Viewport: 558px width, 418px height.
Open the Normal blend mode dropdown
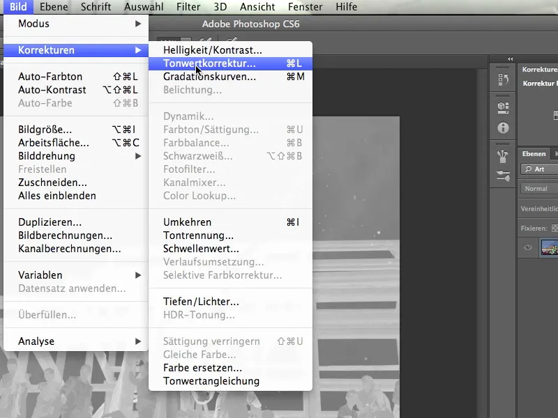click(x=539, y=189)
